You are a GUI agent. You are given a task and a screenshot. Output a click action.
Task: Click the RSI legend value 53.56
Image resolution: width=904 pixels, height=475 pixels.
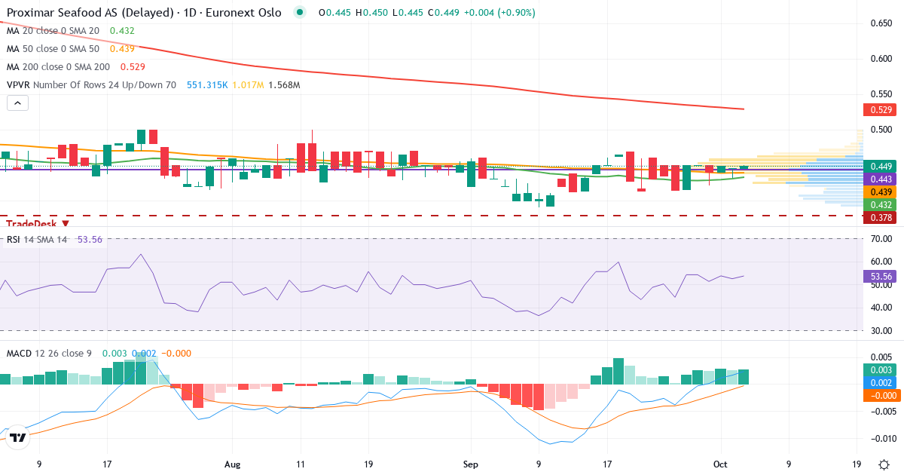click(x=90, y=240)
